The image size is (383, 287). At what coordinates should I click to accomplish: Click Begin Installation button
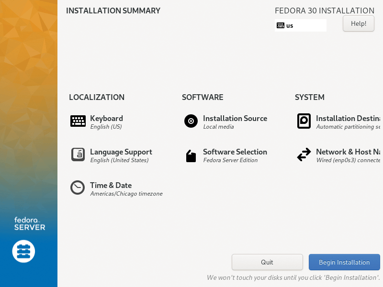[344, 262]
